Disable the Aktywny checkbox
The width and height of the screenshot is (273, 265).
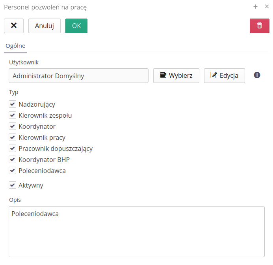click(13, 185)
